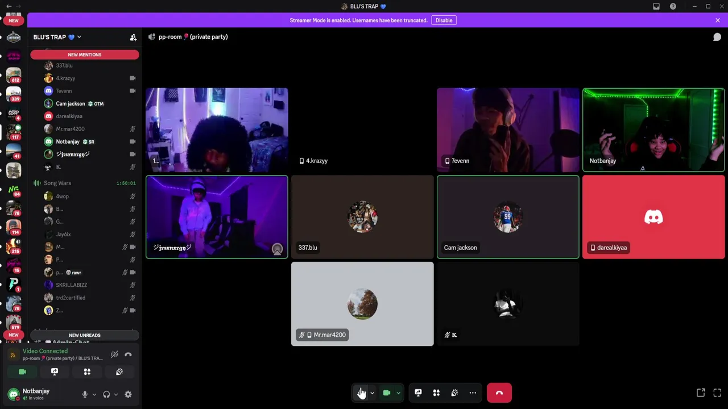728x409 pixels.
Task: Open the soundboard from call controls bar
Action: coord(454,393)
